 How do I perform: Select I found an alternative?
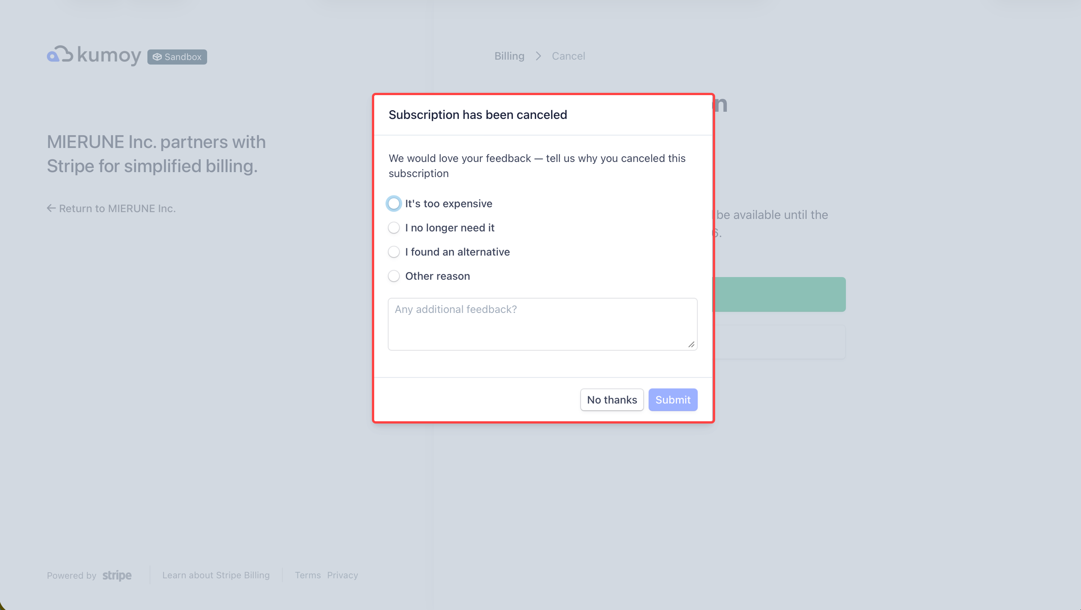click(393, 252)
